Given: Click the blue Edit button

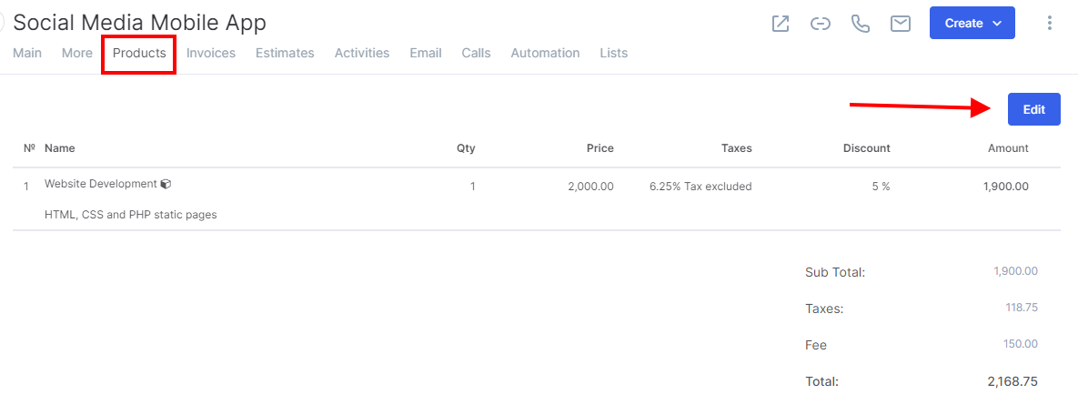Looking at the screenshot, I should [1034, 109].
